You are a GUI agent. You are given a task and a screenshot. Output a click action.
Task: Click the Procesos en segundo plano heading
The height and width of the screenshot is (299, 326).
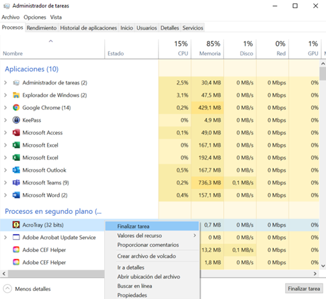click(53, 211)
